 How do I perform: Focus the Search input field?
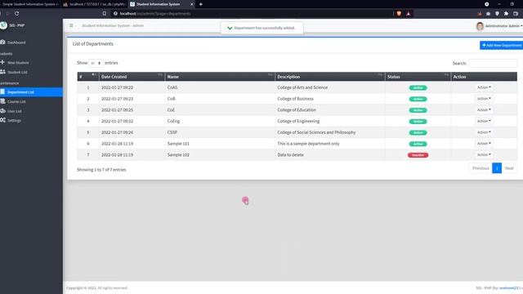[x=493, y=63]
